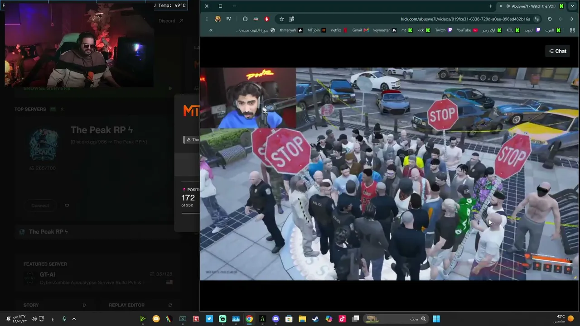The height and width of the screenshot is (326, 580).
Task: Click the taskbar search box
Action: (x=396, y=319)
